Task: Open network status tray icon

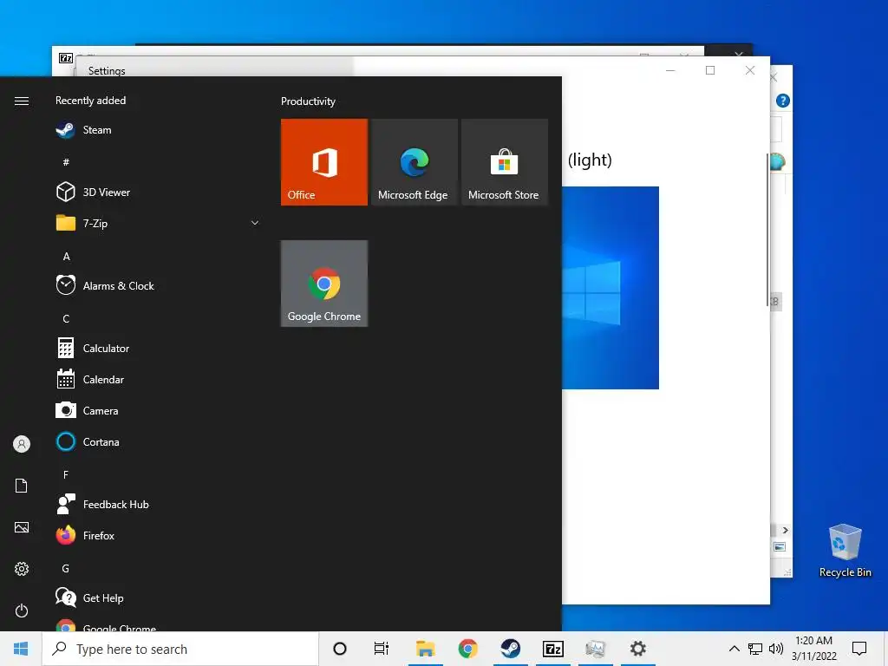Action: (755, 649)
